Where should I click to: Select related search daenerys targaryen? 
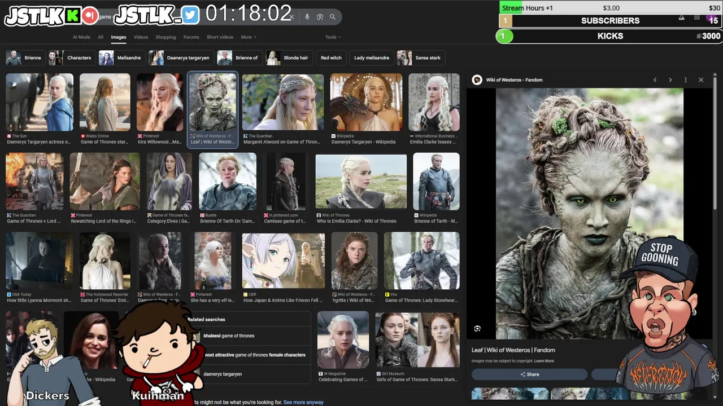click(223, 374)
